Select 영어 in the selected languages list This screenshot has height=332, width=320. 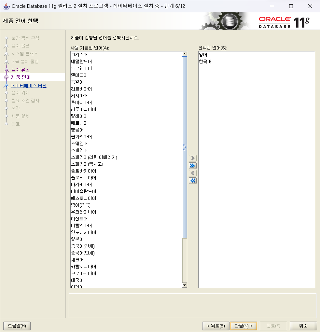click(257, 55)
